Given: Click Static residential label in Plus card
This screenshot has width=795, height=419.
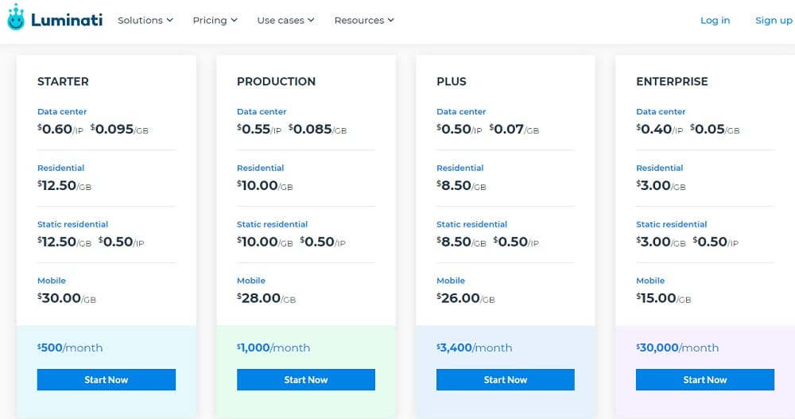Looking at the screenshot, I should (472, 224).
